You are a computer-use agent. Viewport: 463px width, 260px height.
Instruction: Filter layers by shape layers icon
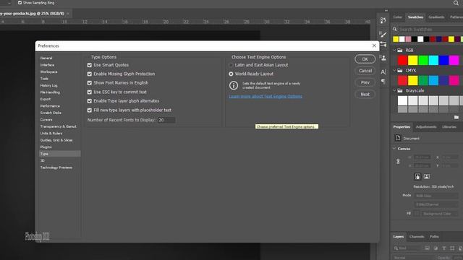(x=452, y=248)
